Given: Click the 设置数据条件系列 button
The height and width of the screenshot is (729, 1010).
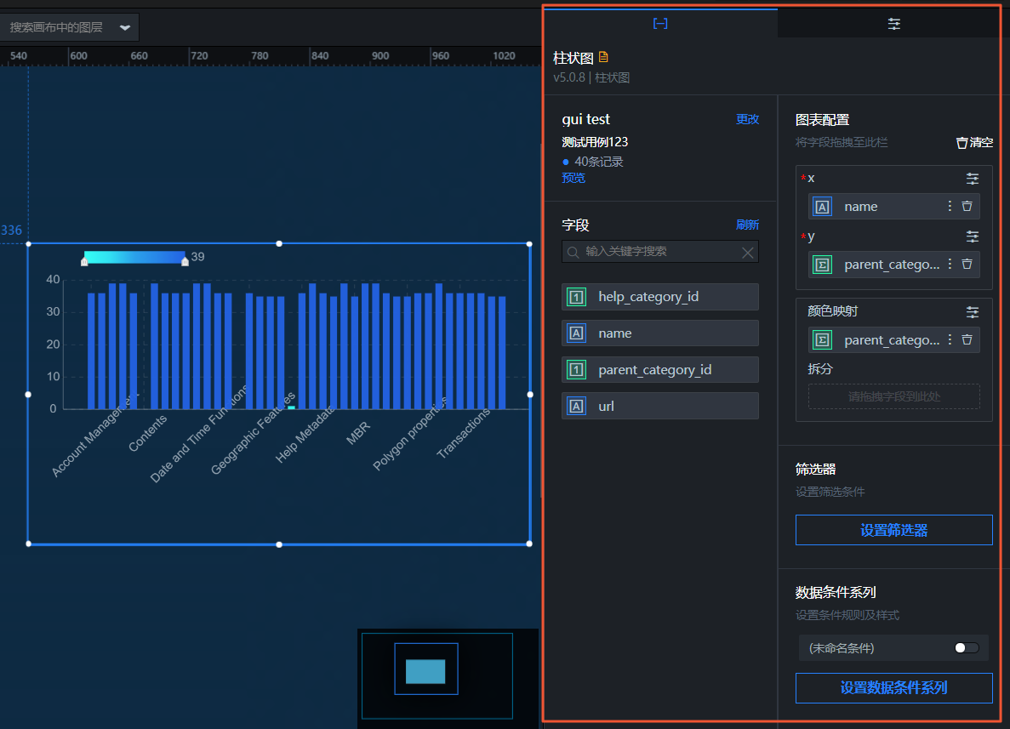Looking at the screenshot, I should pyautogui.click(x=894, y=688).
